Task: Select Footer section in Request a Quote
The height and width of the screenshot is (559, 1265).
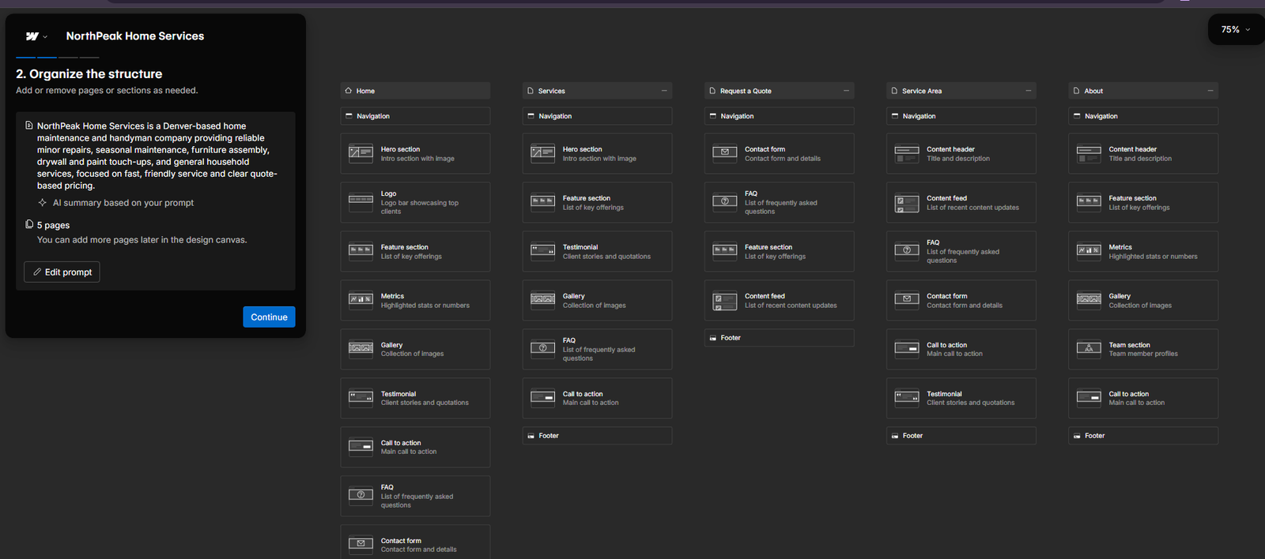Action: tap(779, 338)
